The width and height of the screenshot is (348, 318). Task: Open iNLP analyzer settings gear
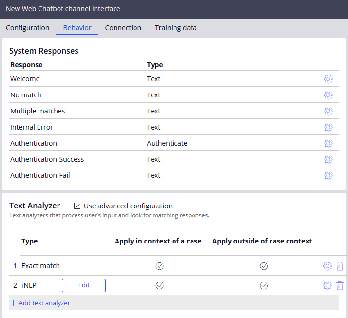pos(328,285)
